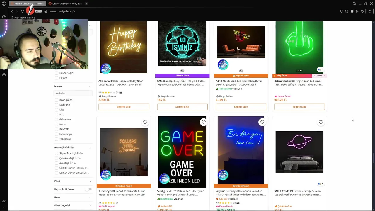Open browser search icon in title bar

coord(354,4)
